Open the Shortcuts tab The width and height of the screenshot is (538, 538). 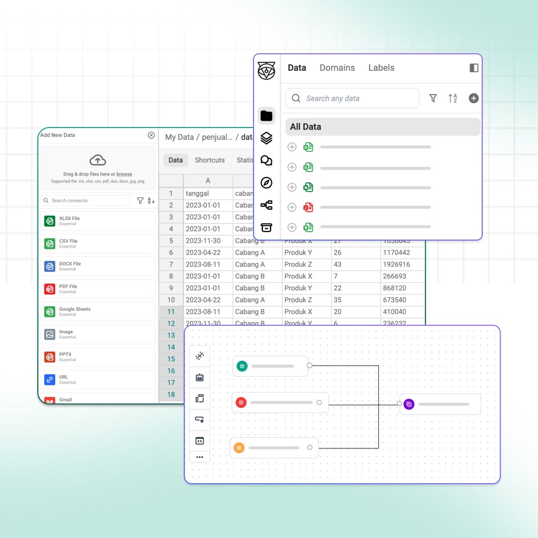[210, 160]
